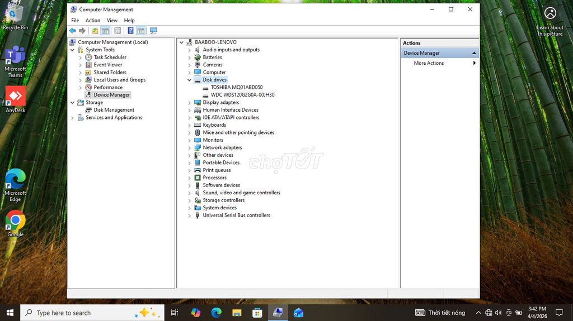Click the Audio inputs and outputs icon
Viewport: 573px width, 321px height.
coord(198,50)
